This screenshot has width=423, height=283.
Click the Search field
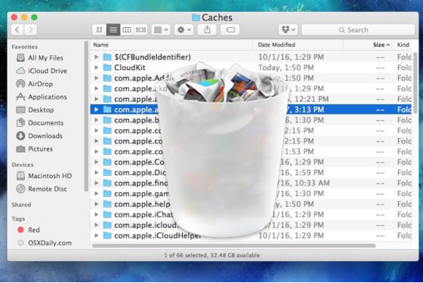(358, 29)
